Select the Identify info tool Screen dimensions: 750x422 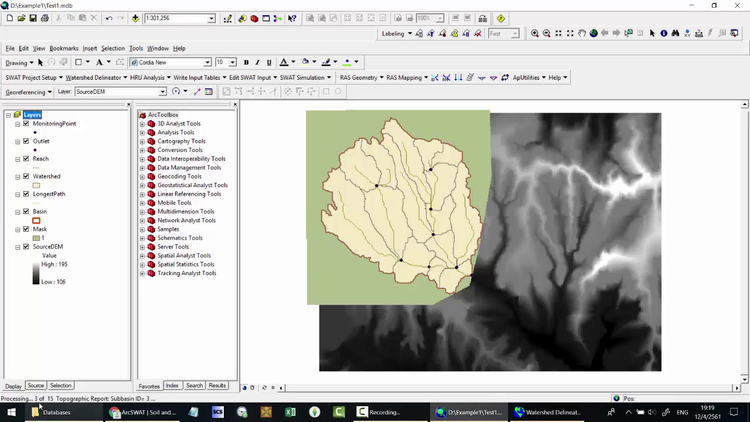click(x=664, y=33)
